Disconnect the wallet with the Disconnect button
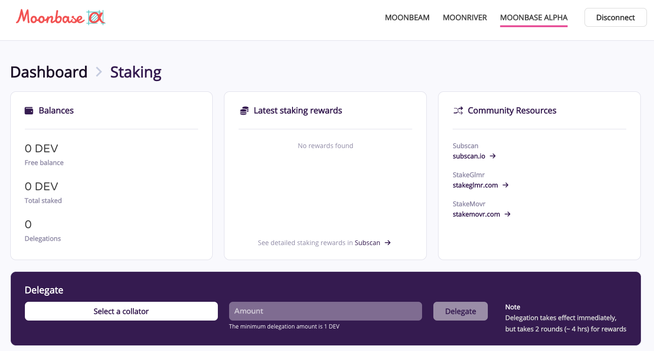Screen dimensions: 654x351 pos(616,17)
